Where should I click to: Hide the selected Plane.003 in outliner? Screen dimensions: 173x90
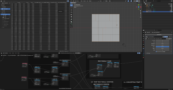tap(170, 12)
